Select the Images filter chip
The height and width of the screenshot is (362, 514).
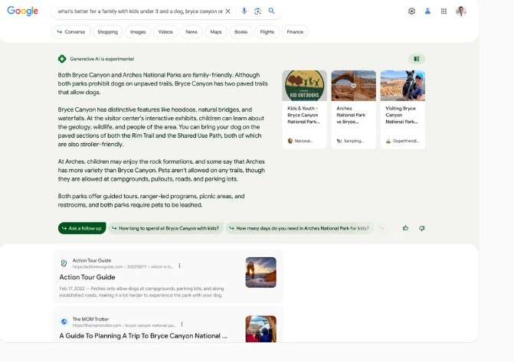coord(138,32)
